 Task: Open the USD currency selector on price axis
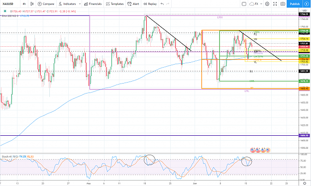pyautogui.click(x=305, y=10)
